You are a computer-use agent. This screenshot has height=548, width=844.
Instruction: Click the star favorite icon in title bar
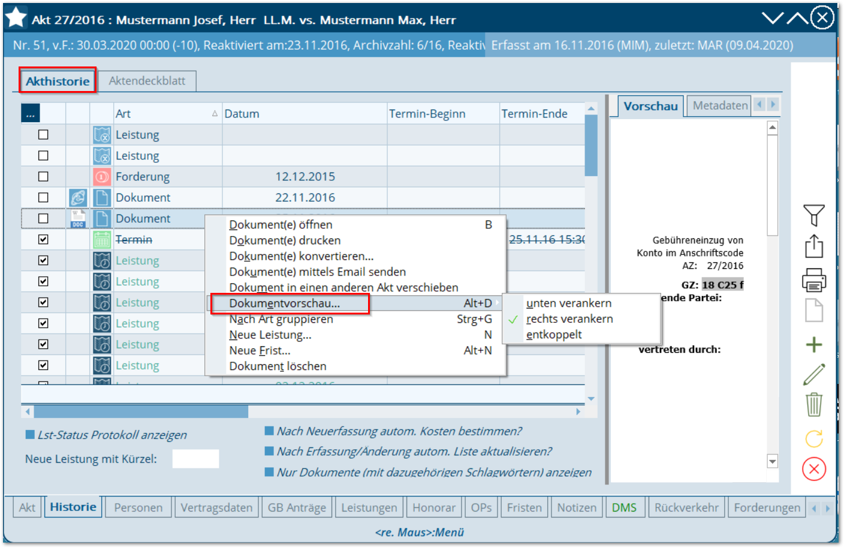click(x=16, y=18)
